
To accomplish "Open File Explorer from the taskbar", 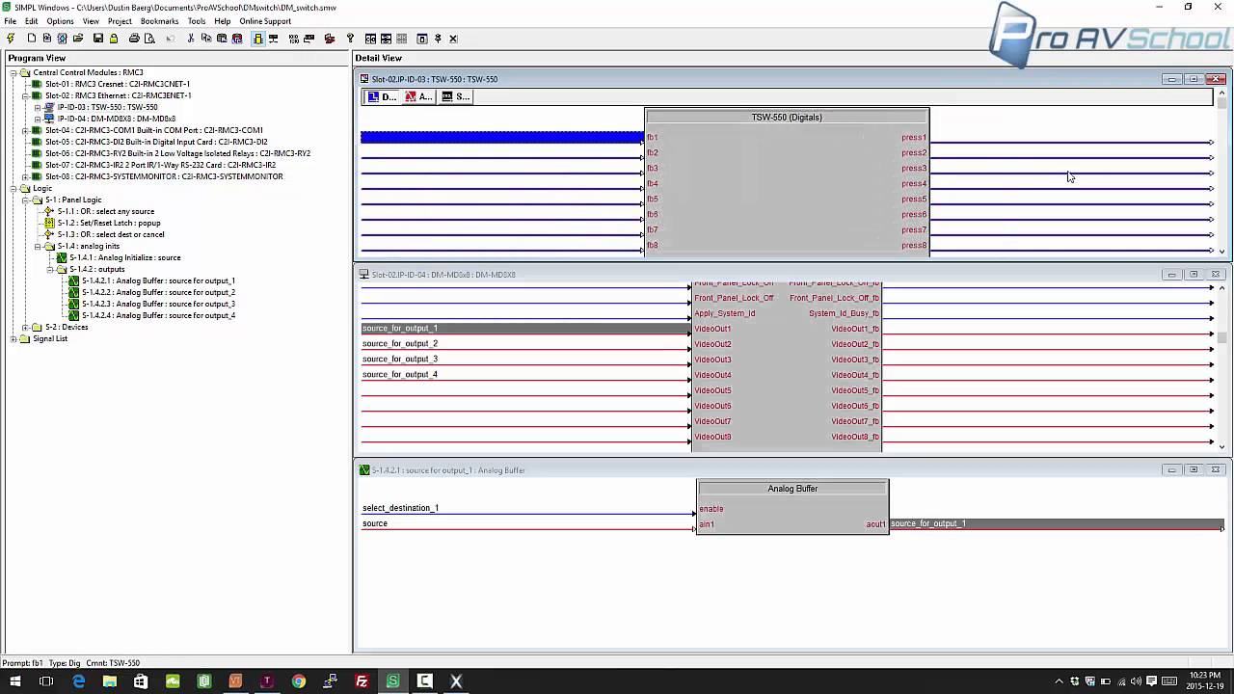I will point(110,681).
